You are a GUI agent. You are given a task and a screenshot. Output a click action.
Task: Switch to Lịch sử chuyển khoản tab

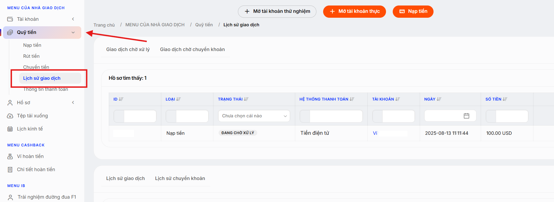pos(180,178)
